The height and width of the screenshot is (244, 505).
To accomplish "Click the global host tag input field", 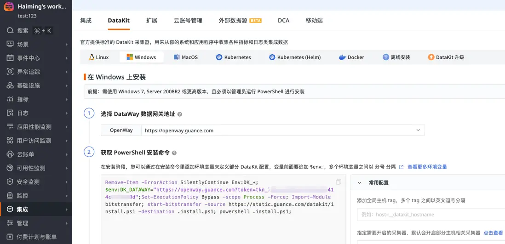I will tap(431, 215).
